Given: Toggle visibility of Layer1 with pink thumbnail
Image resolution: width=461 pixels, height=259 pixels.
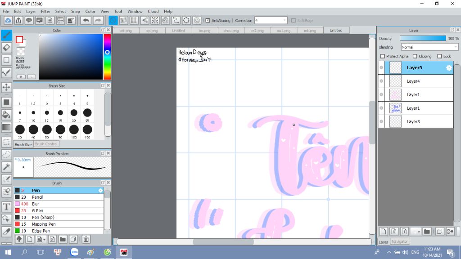Looking at the screenshot, I should (381, 94).
